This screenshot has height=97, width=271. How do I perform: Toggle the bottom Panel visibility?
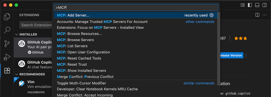click(257, 5)
